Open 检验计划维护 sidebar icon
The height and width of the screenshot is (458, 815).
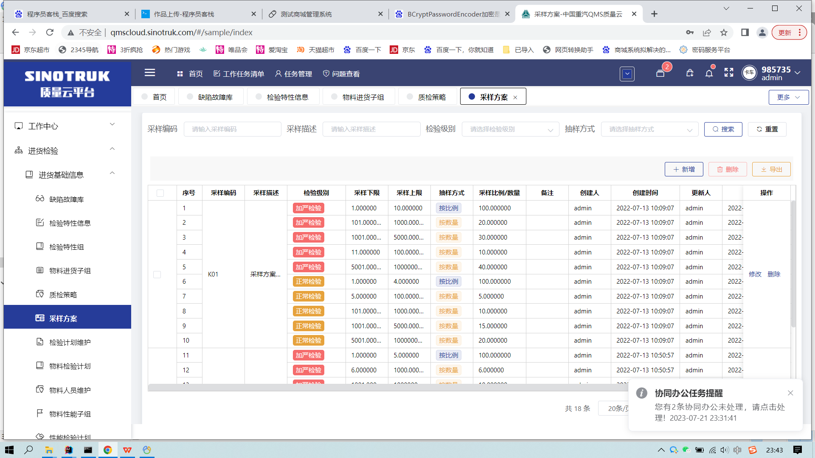(x=40, y=342)
